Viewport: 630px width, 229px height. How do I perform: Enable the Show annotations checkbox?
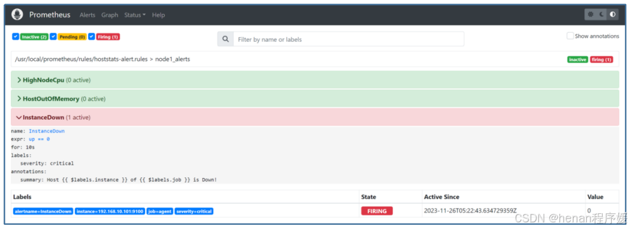click(570, 36)
